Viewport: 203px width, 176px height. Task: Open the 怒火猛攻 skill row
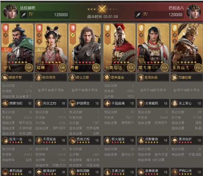click(119, 141)
